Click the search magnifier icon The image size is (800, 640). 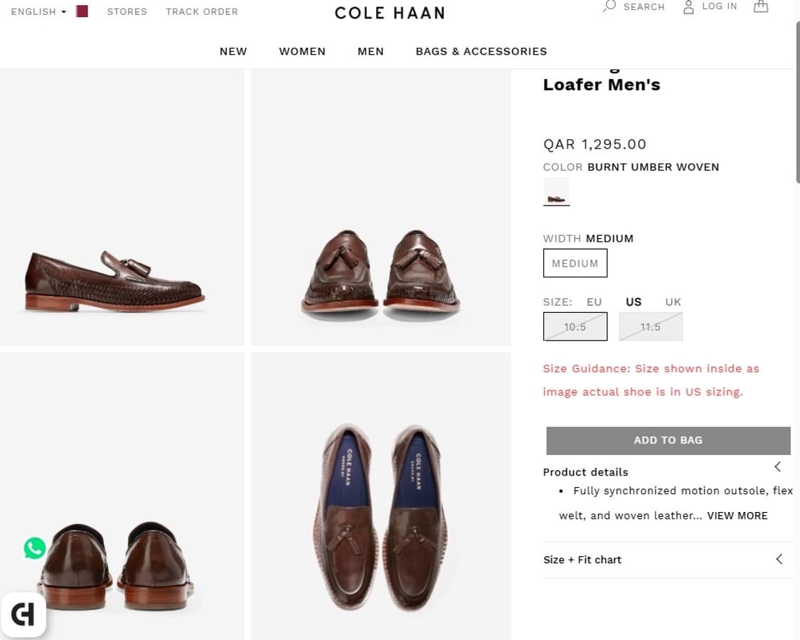coord(609,6)
